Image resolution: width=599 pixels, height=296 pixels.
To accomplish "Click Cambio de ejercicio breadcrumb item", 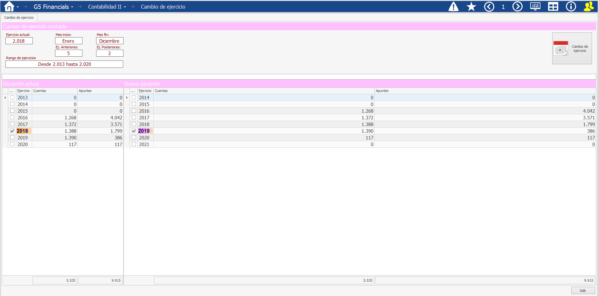I will pos(163,7).
